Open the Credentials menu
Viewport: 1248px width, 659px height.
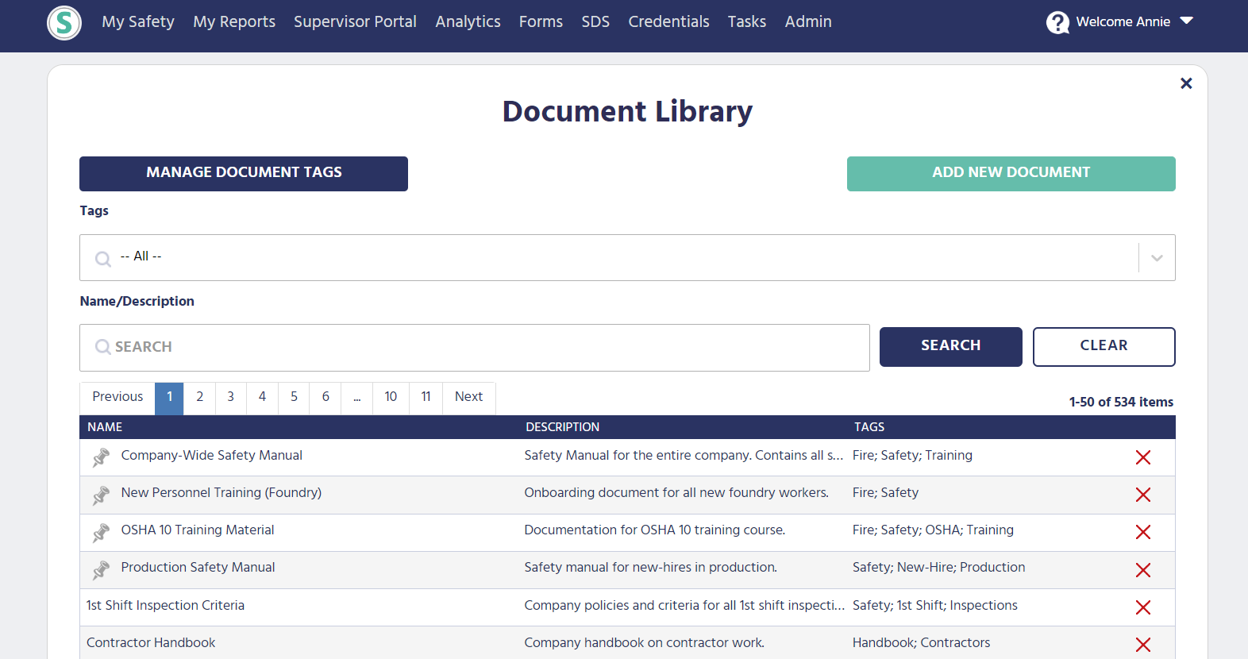click(x=668, y=21)
